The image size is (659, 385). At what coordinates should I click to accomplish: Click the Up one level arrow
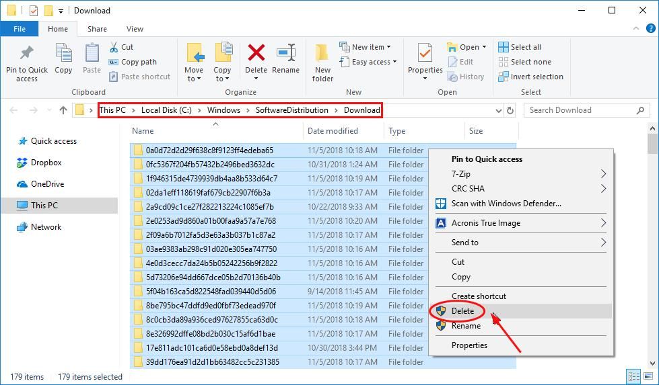click(x=63, y=110)
